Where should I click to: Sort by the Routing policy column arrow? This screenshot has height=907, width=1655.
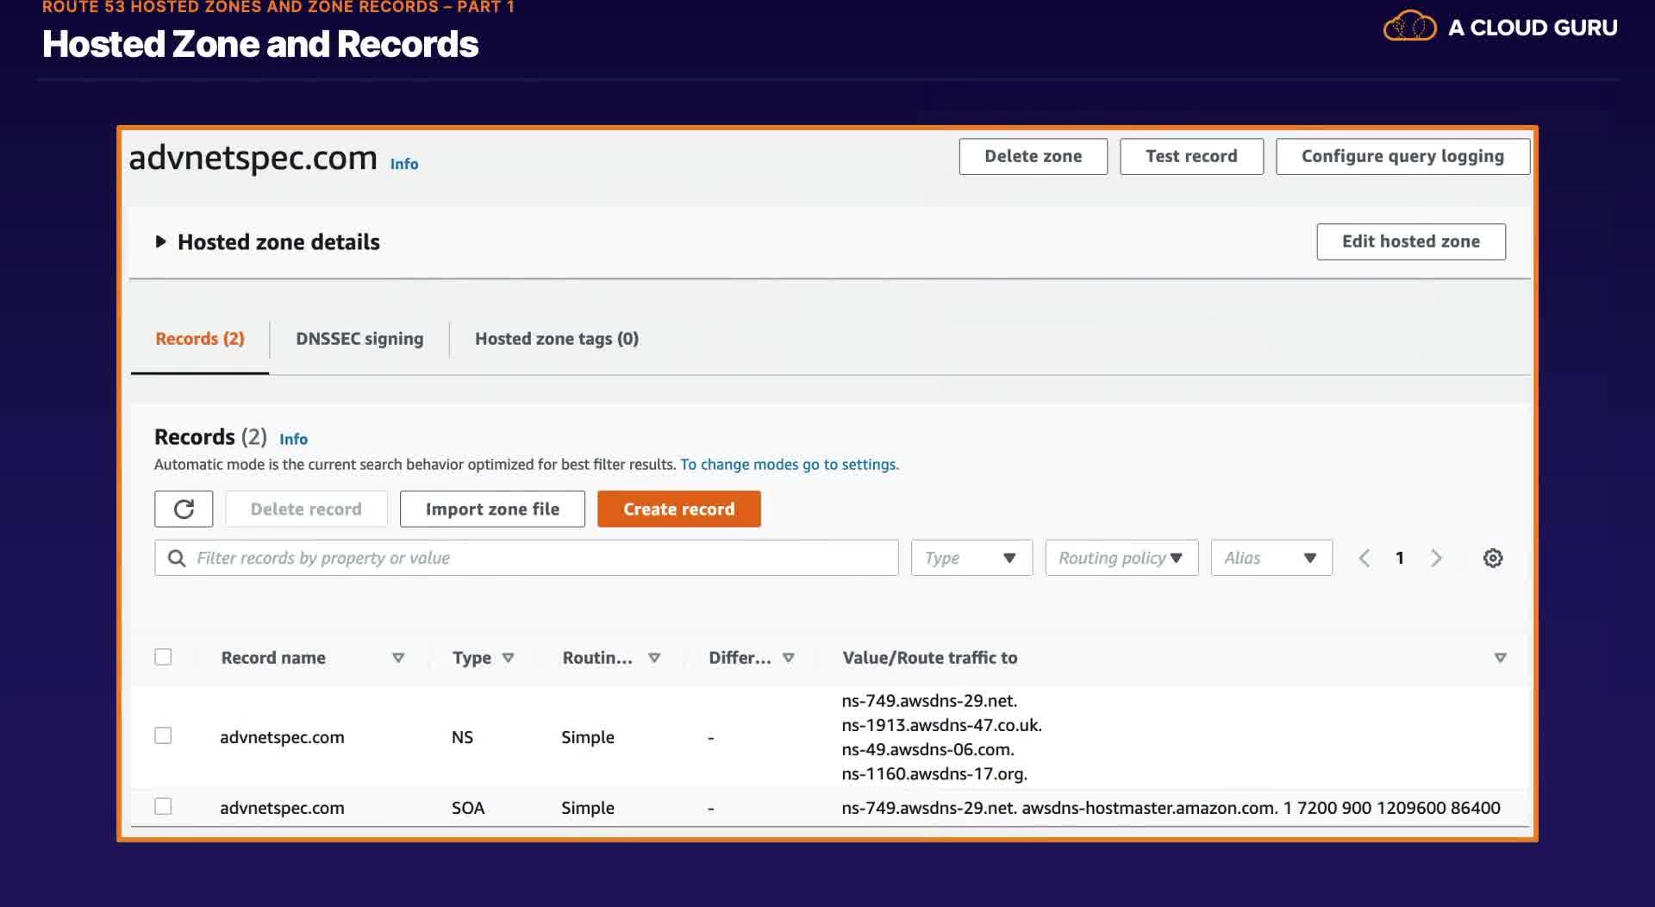pyautogui.click(x=654, y=658)
